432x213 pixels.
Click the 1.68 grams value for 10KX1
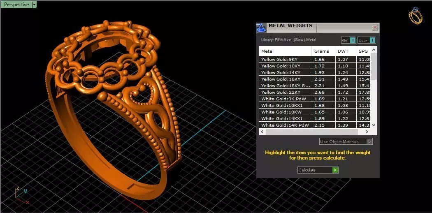(320, 105)
